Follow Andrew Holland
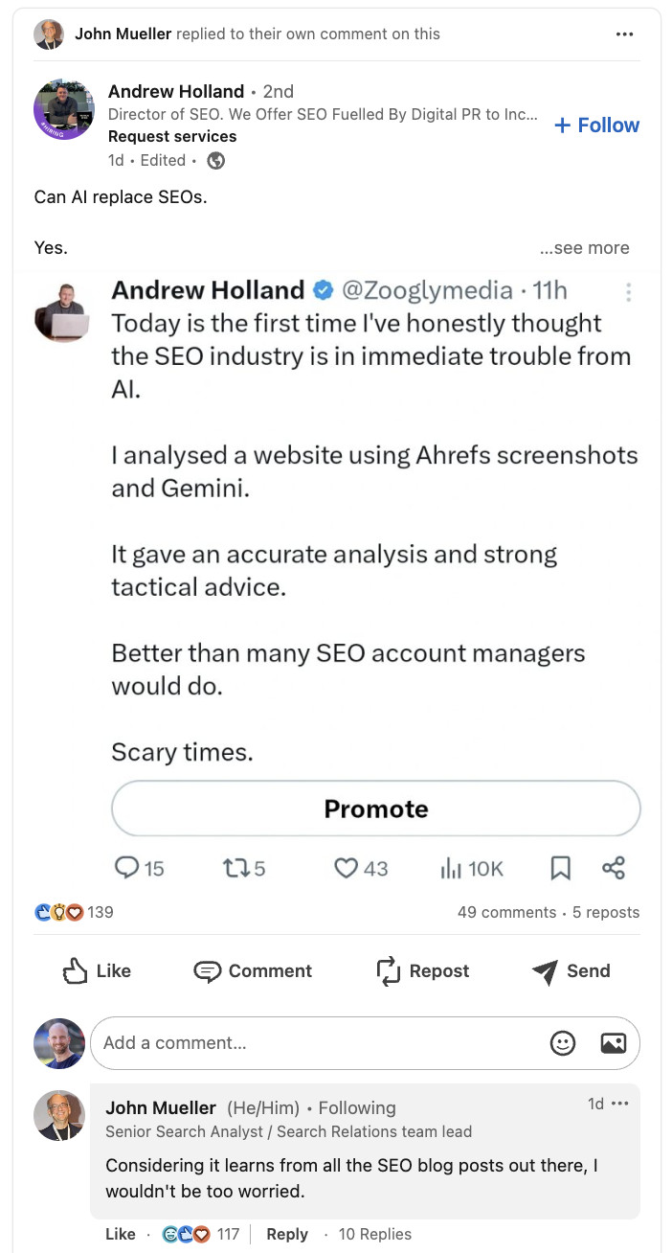This screenshot has width=672, height=1253. 596,125
